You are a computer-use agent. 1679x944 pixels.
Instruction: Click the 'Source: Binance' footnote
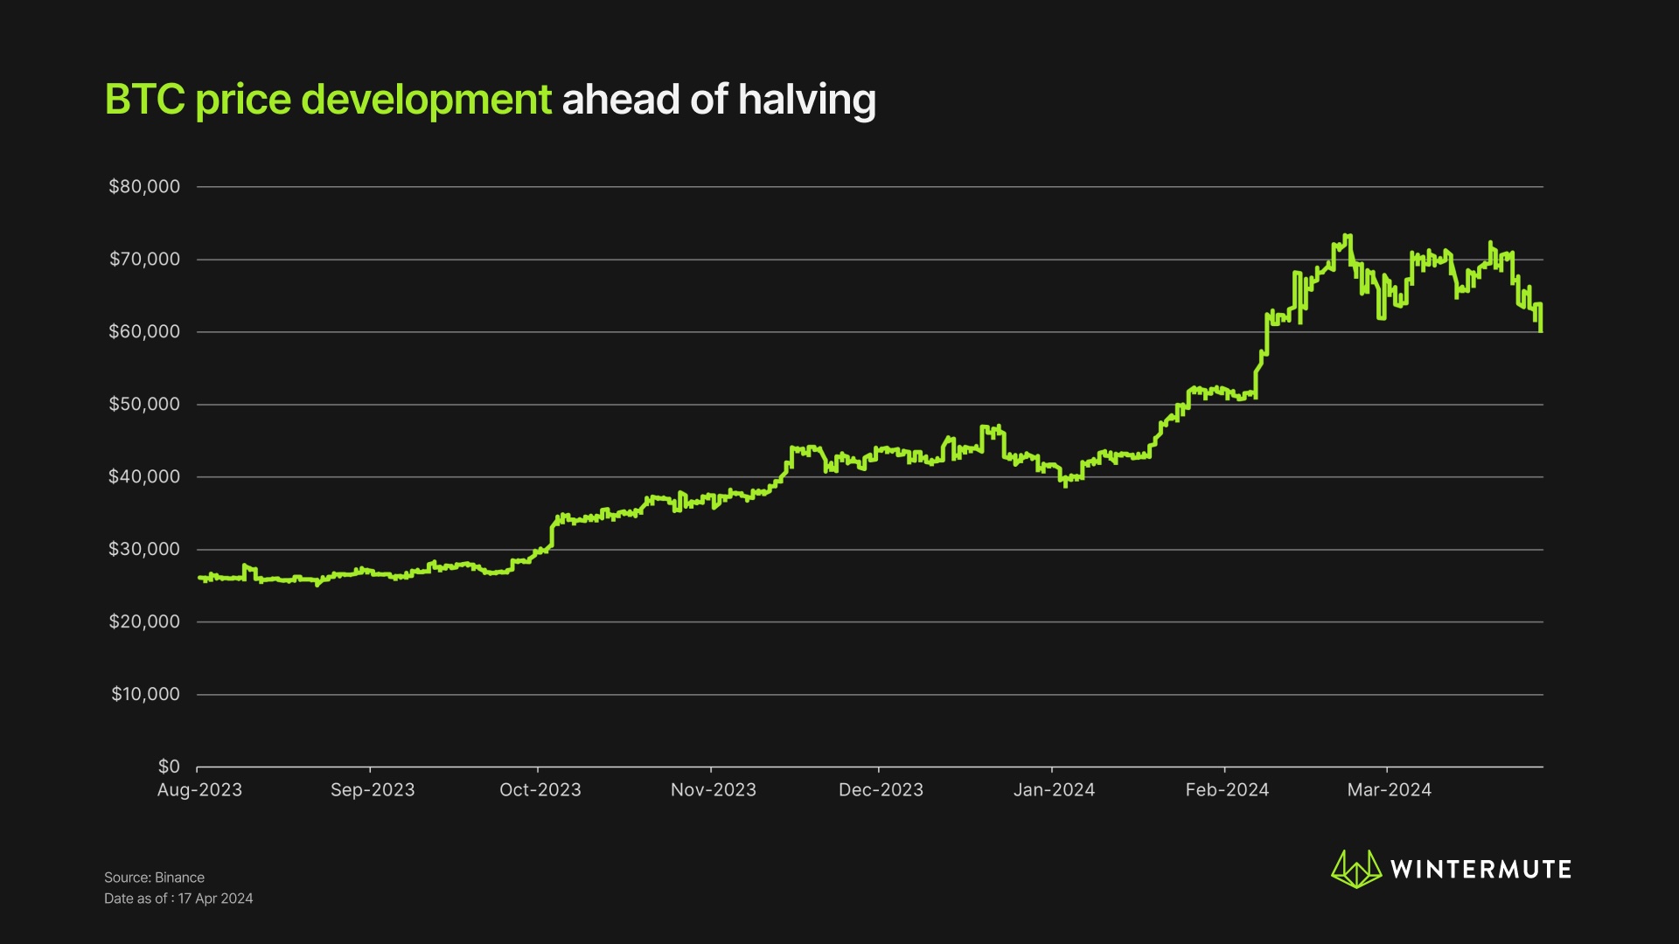pyautogui.click(x=154, y=878)
